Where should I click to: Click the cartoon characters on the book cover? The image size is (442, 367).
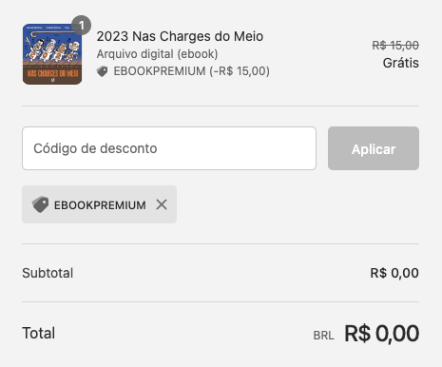(x=52, y=49)
